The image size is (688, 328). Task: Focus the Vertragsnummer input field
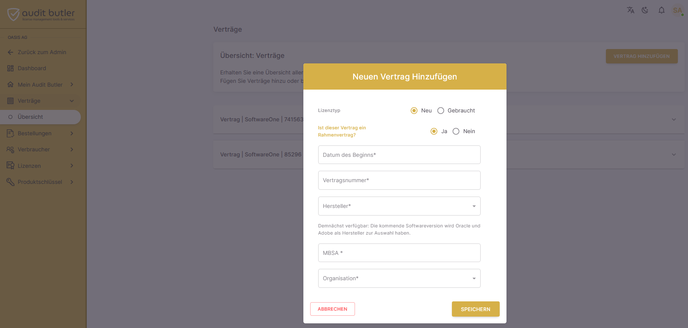coord(399,180)
